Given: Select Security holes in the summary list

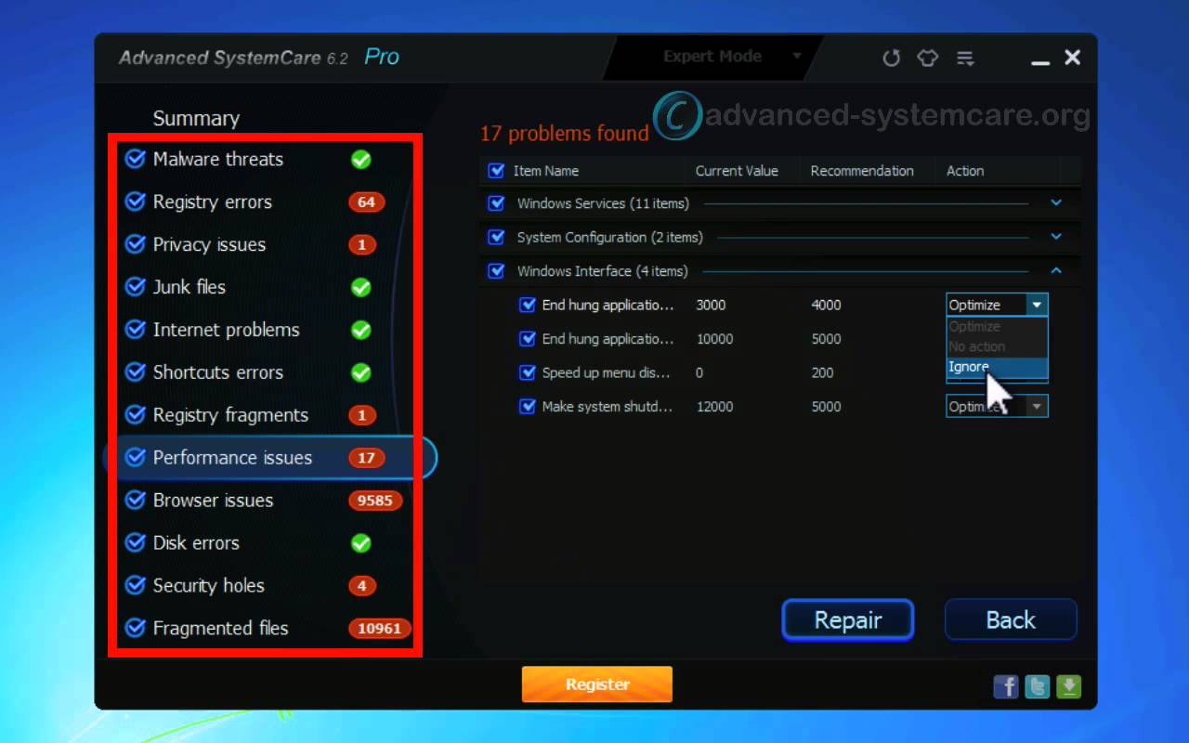Looking at the screenshot, I should (x=208, y=586).
